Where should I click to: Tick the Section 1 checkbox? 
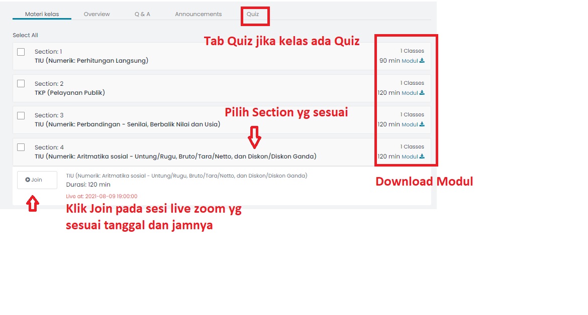(x=21, y=52)
